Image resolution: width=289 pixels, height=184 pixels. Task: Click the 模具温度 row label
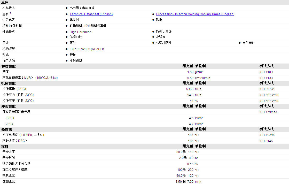(9, 175)
